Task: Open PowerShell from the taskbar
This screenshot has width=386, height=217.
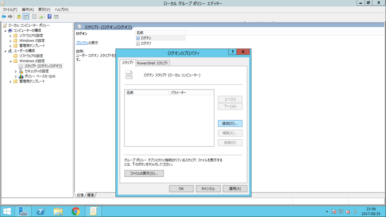Action: (41, 211)
